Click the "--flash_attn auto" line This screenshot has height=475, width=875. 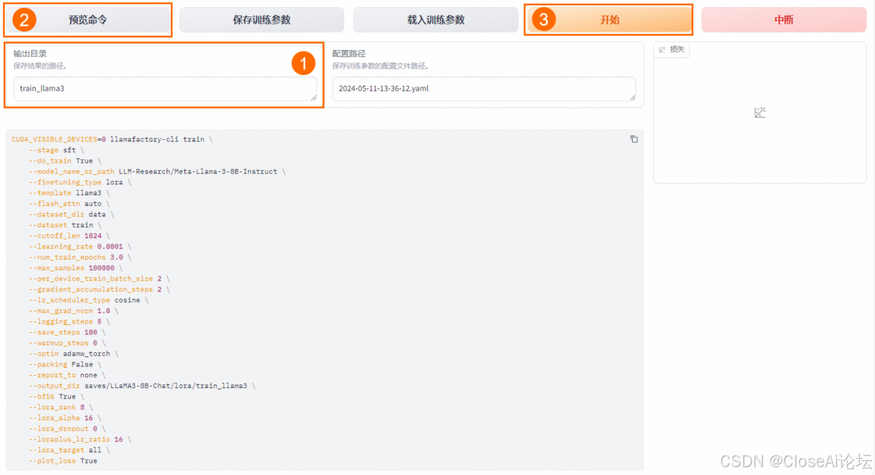pyautogui.click(x=69, y=204)
